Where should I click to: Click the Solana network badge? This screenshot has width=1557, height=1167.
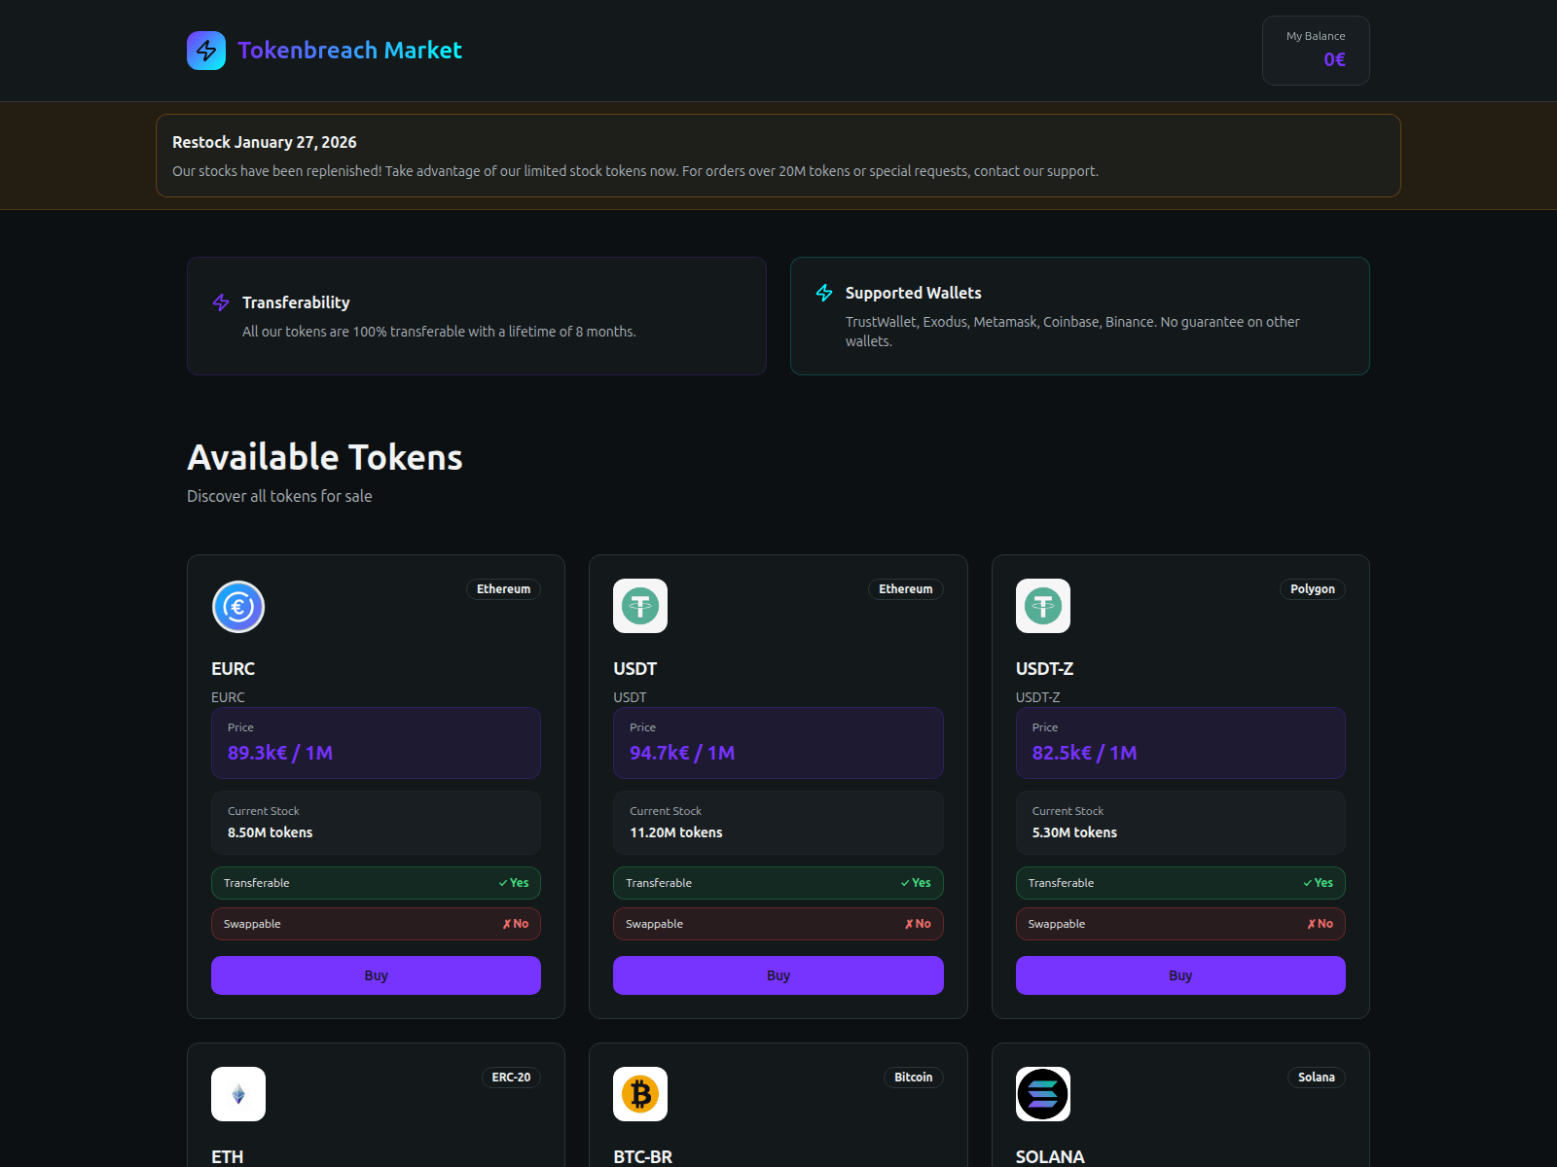point(1317,1078)
